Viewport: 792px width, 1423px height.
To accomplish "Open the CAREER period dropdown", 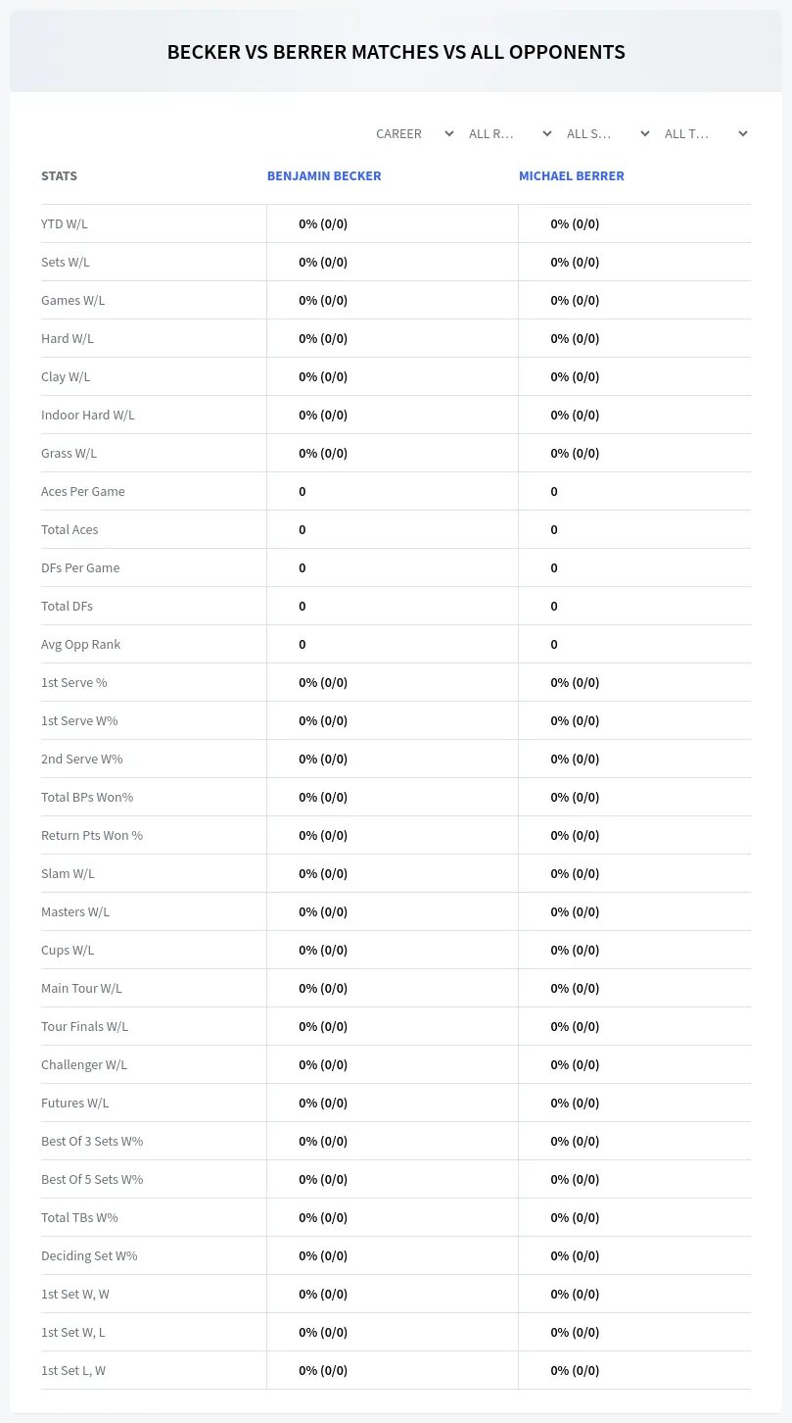I will point(413,133).
